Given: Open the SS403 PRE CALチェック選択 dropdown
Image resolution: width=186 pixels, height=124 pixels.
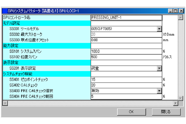Looking at the screenshot, I should click(x=159, y=91).
